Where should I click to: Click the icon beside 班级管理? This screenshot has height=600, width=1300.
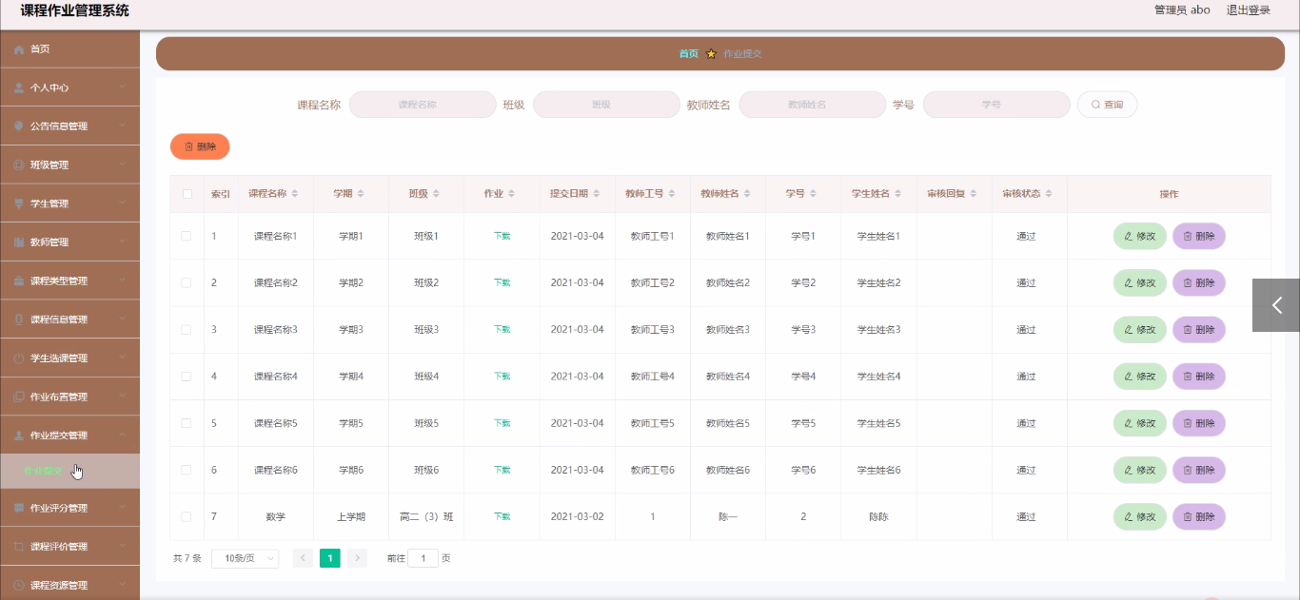pyautogui.click(x=19, y=165)
